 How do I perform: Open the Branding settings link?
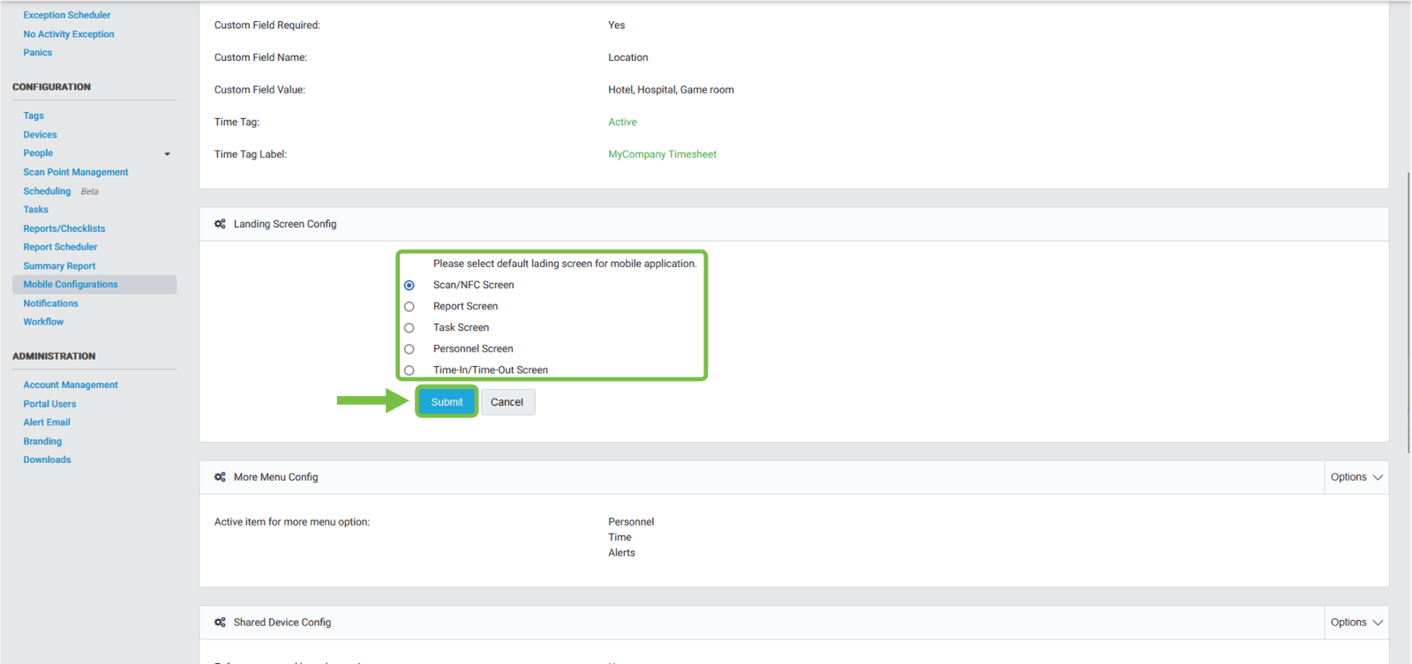tap(42, 441)
